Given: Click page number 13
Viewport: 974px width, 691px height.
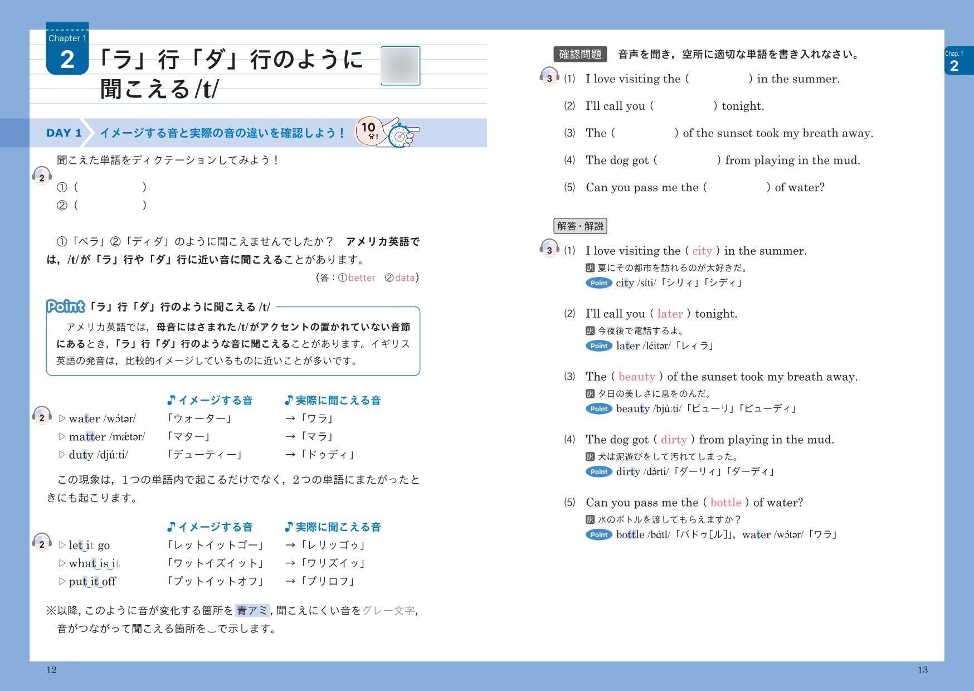Looking at the screenshot, I should coord(923,670).
